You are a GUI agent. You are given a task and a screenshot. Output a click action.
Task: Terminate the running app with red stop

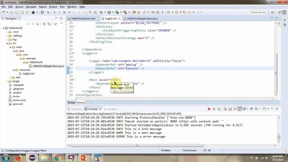tap(209, 109)
